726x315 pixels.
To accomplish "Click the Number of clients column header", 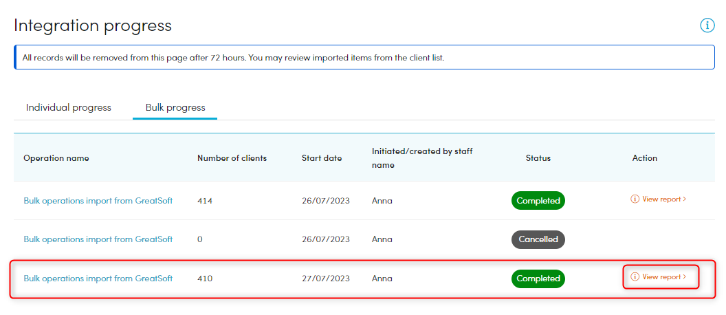I will (x=232, y=158).
